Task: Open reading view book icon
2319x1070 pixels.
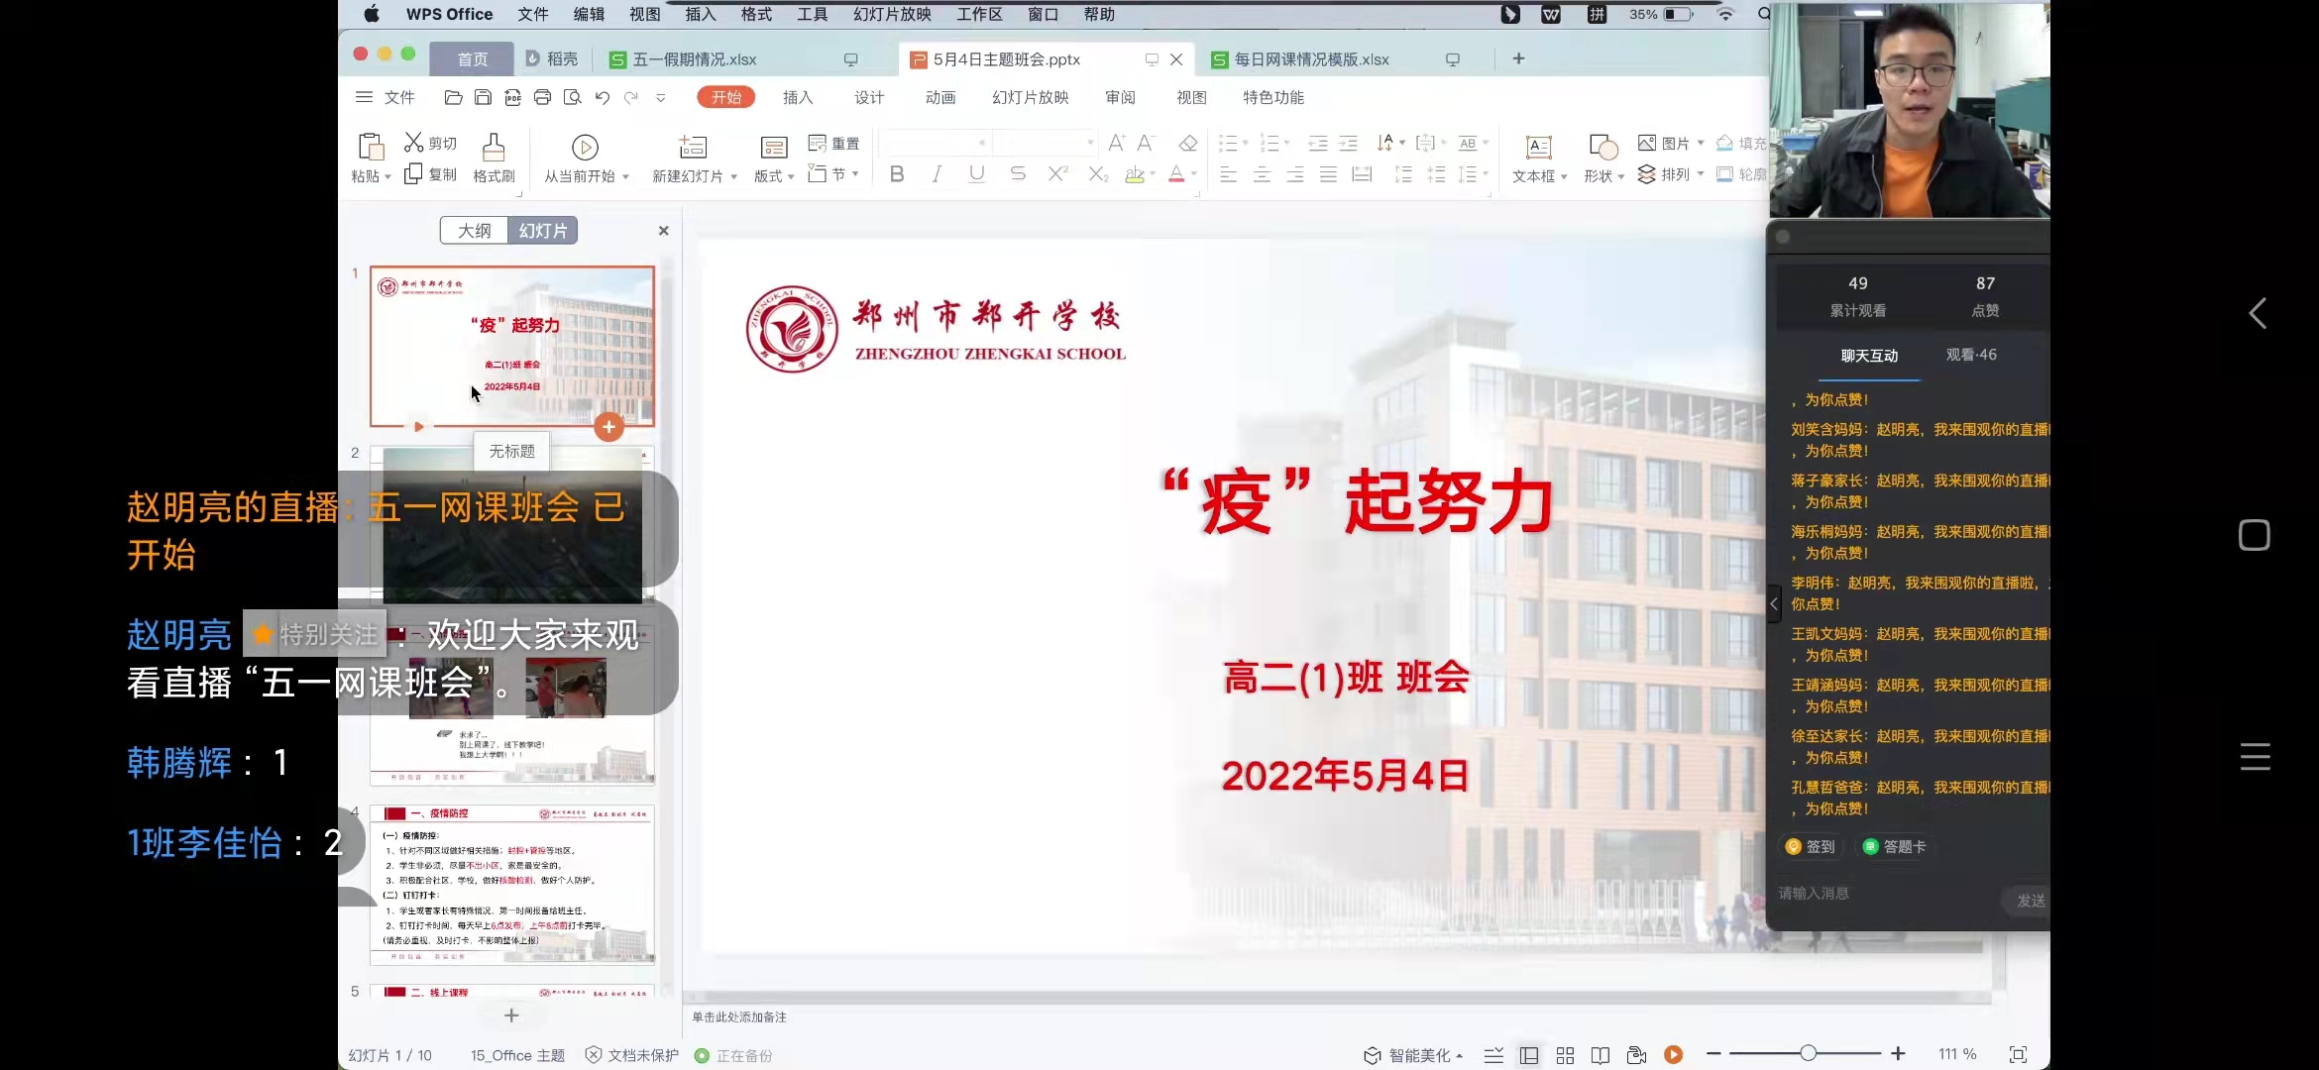Action: coord(1601,1055)
